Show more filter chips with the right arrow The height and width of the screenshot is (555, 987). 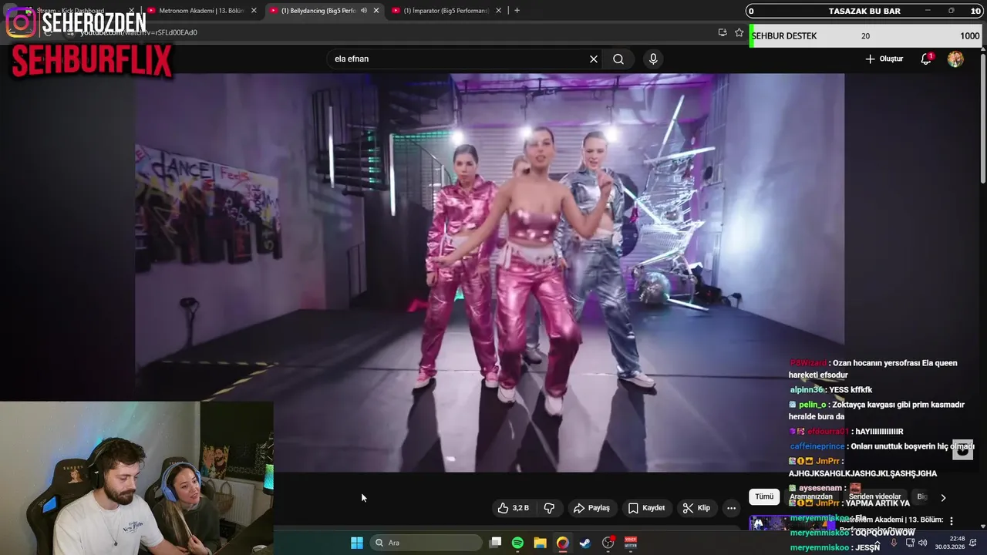tap(942, 498)
